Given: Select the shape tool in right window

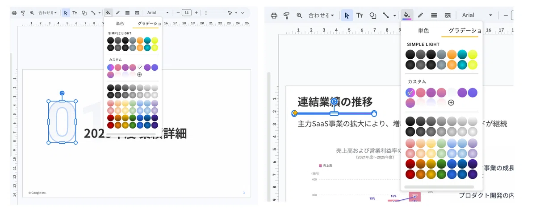Looking at the screenshot, I should click(x=373, y=15).
